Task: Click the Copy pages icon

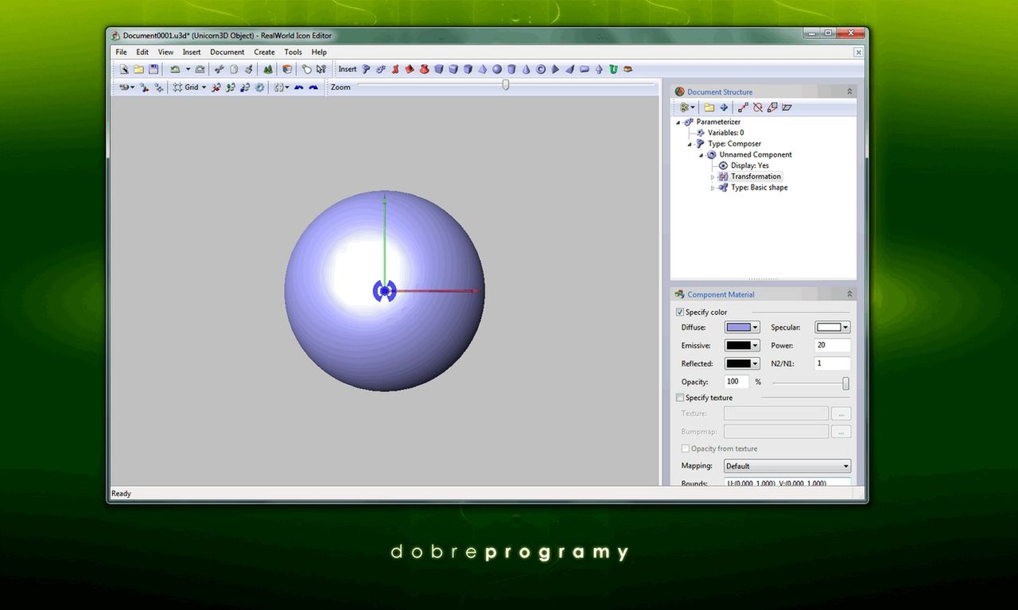Action: [x=234, y=69]
